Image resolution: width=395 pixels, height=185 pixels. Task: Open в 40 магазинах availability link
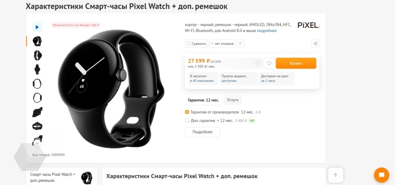202,81
